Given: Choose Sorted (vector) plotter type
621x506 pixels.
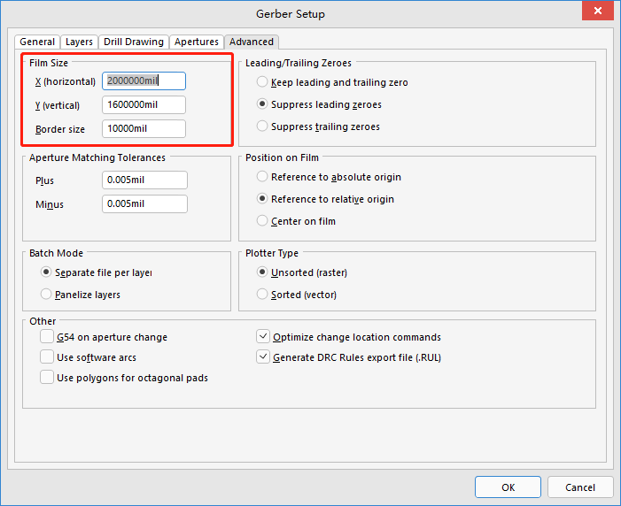Looking at the screenshot, I should pyautogui.click(x=262, y=295).
